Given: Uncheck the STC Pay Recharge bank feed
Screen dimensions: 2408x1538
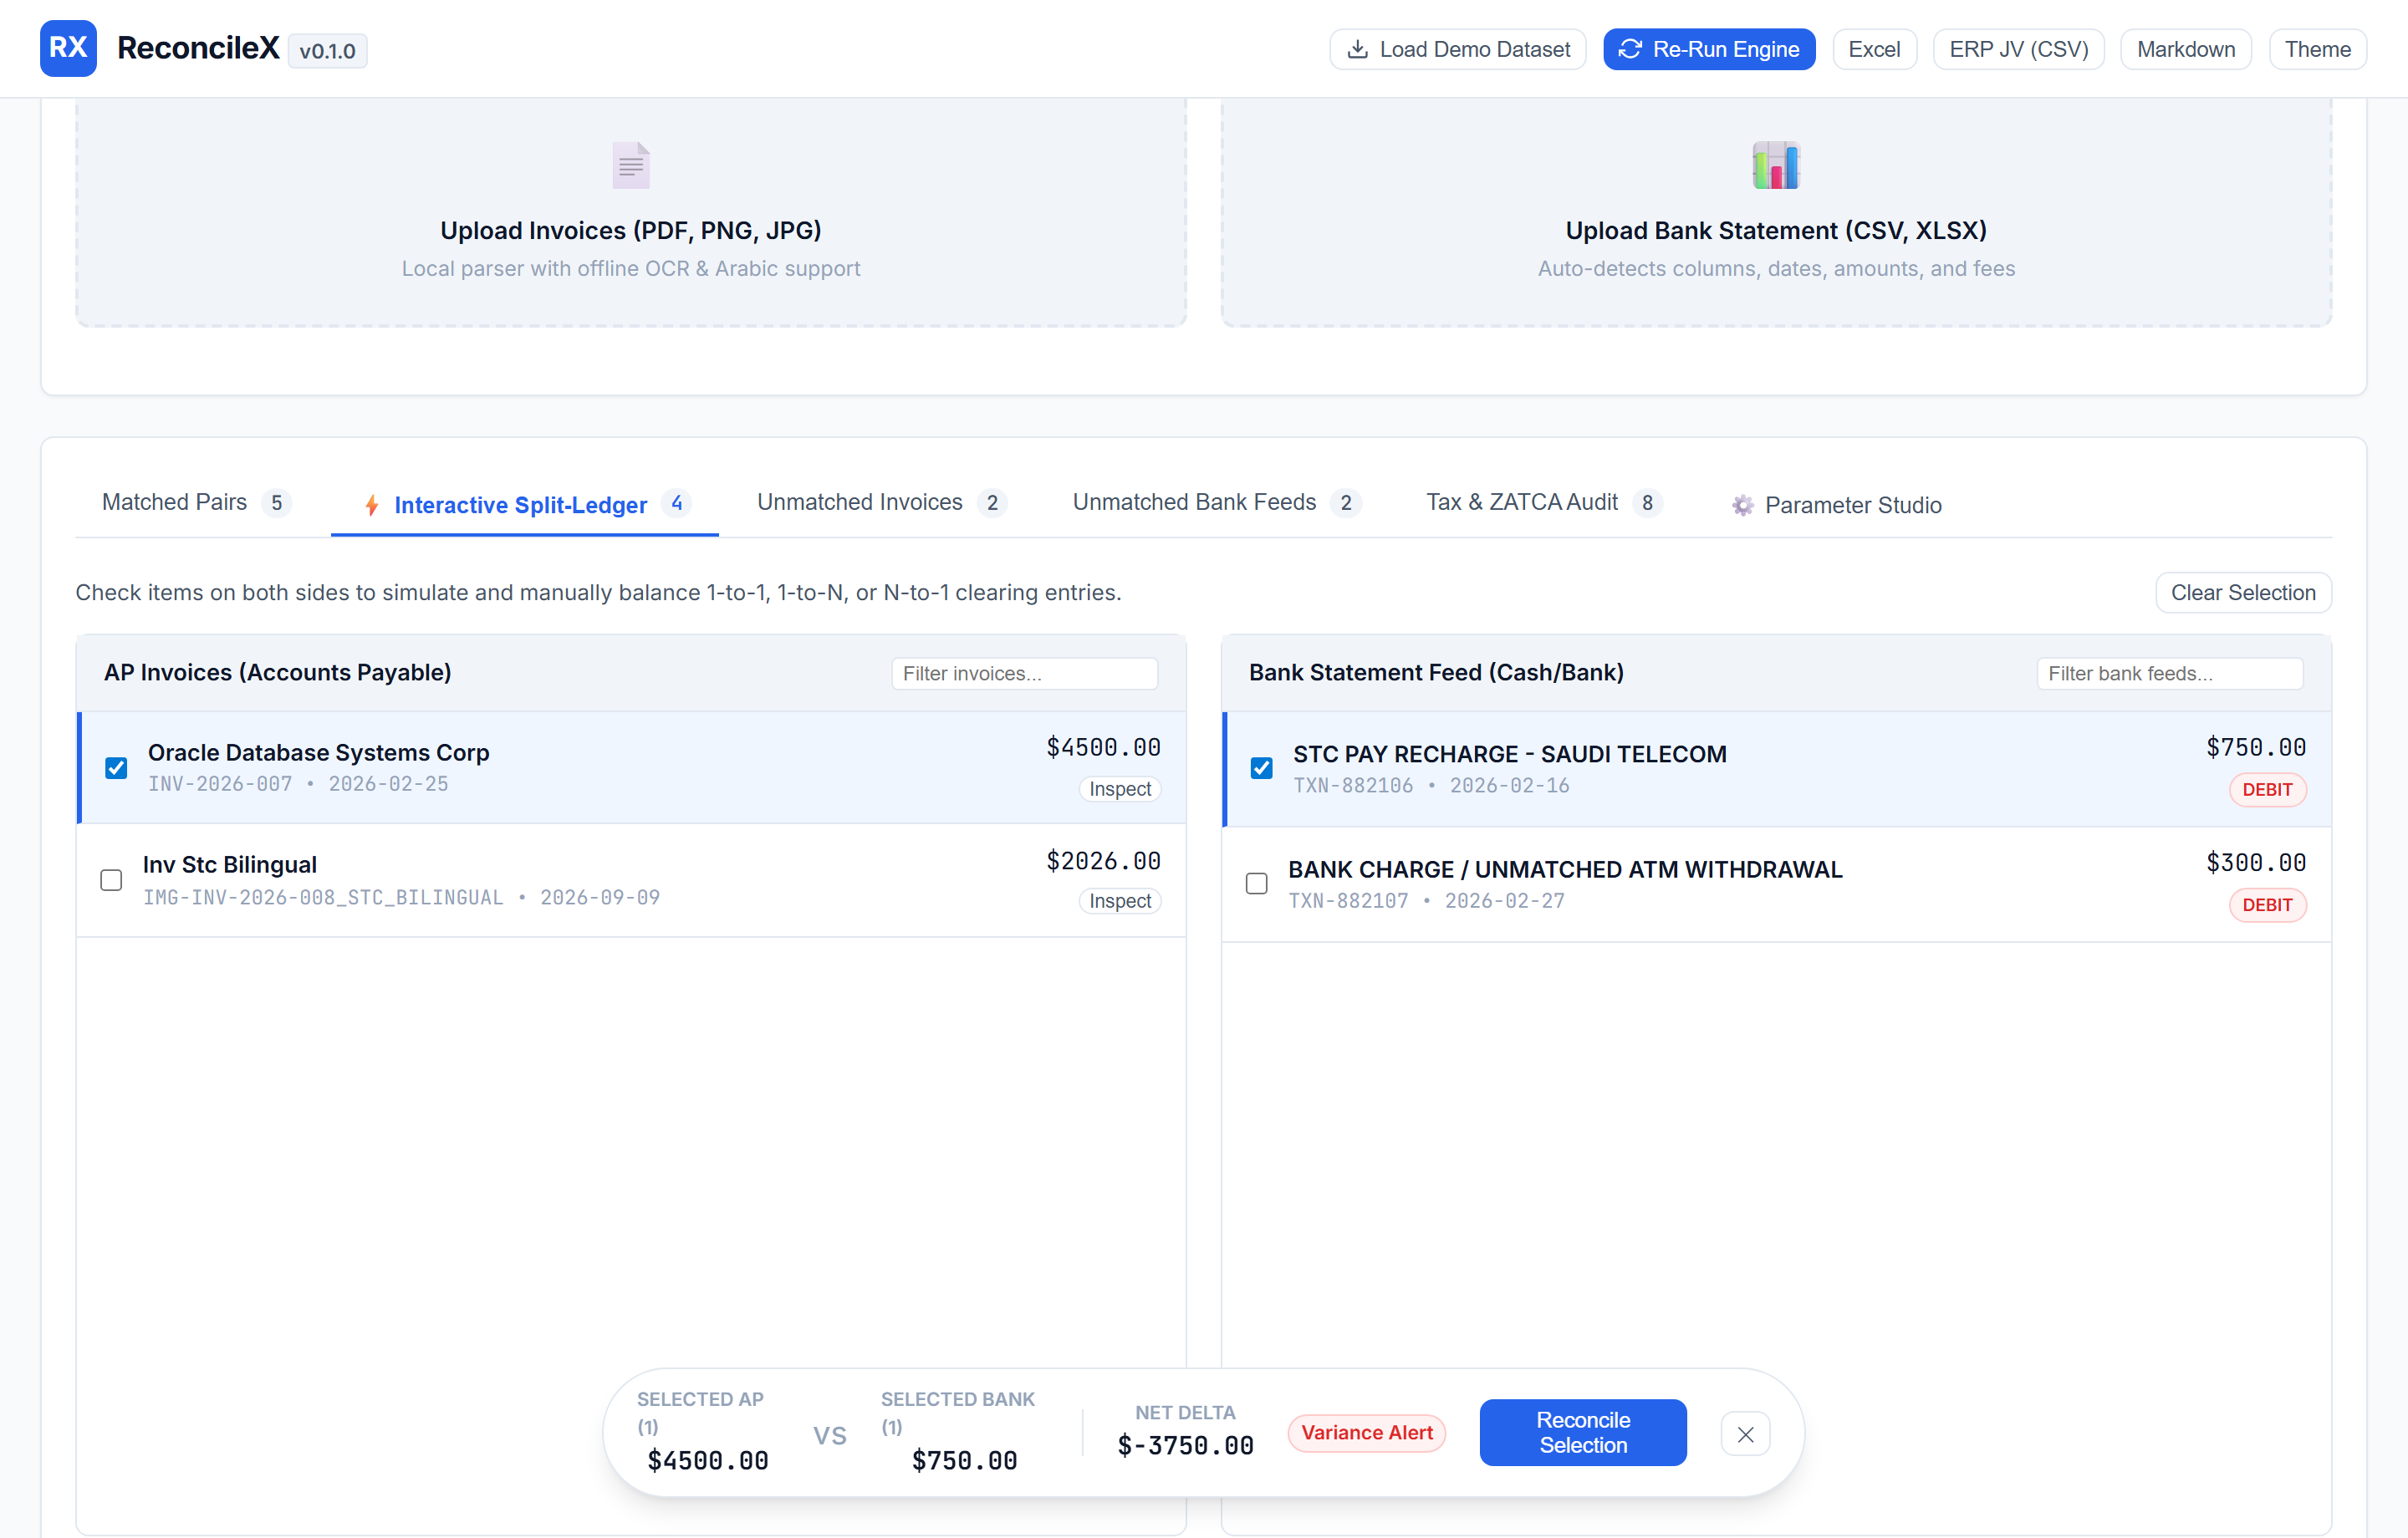Looking at the screenshot, I should (1262, 768).
